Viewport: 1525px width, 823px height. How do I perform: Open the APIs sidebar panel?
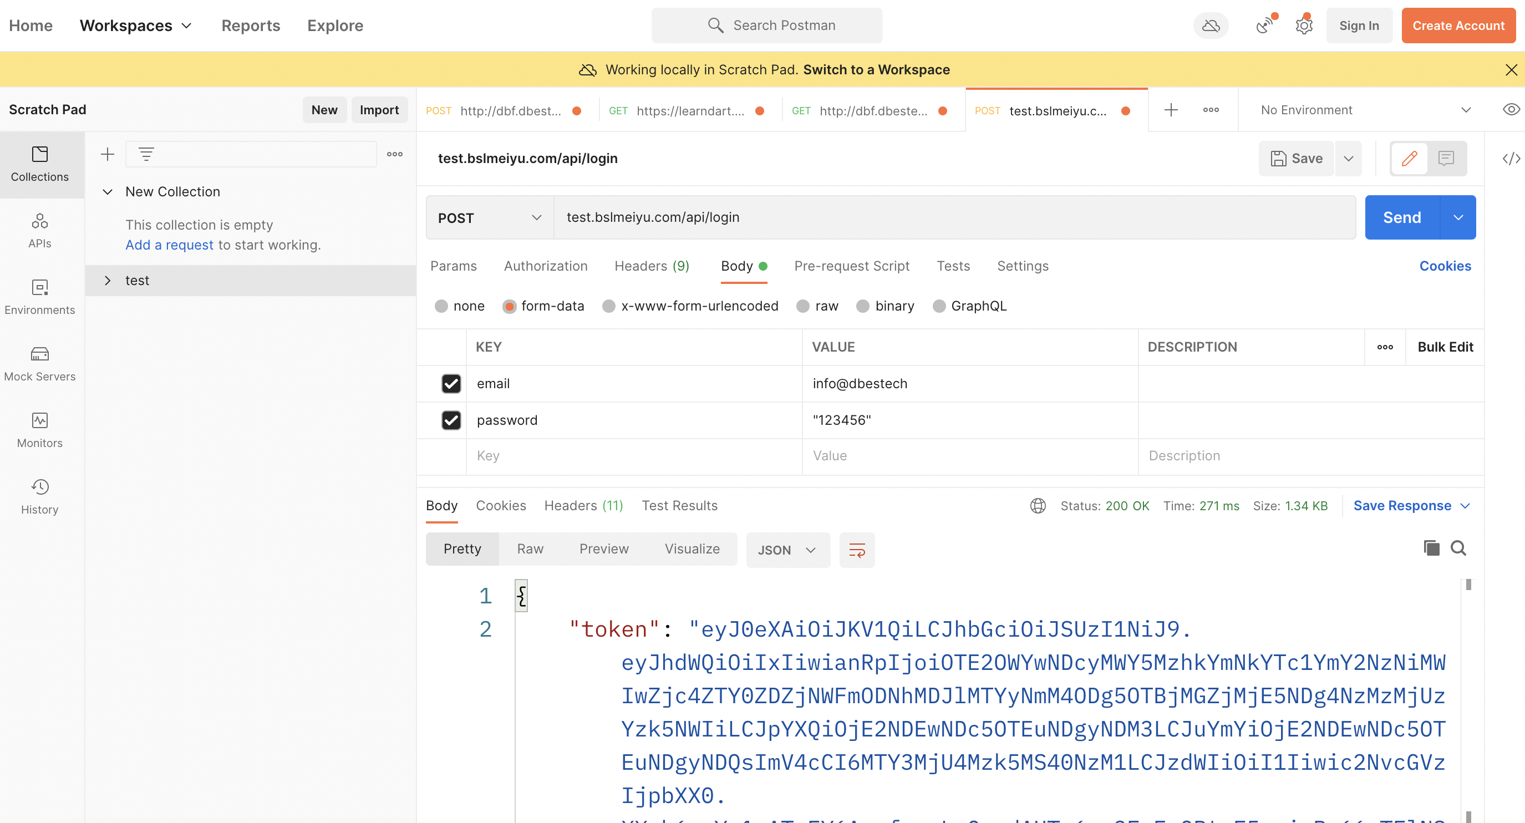click(x=40, y=230)
